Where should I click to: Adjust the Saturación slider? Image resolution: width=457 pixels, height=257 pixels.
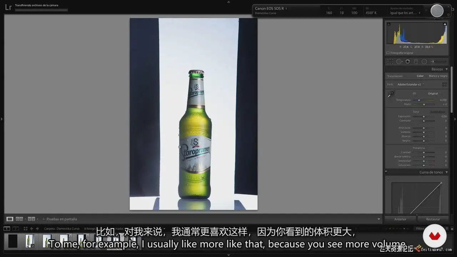pos(424,165)
